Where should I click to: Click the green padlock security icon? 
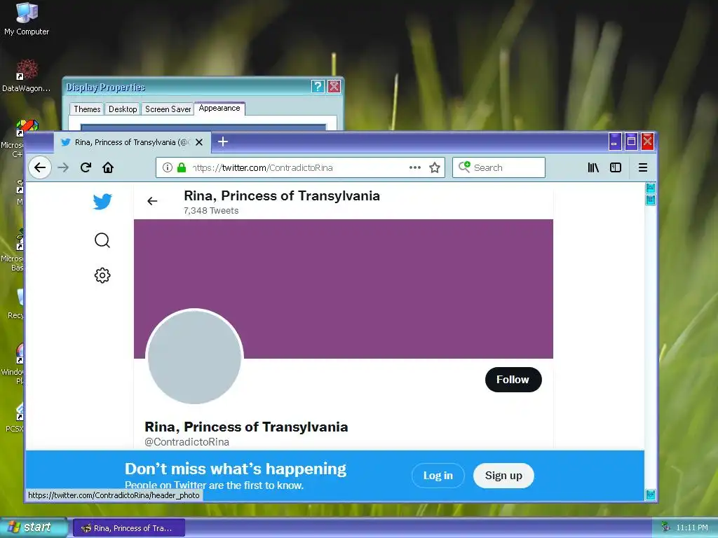tap(182, 167)
